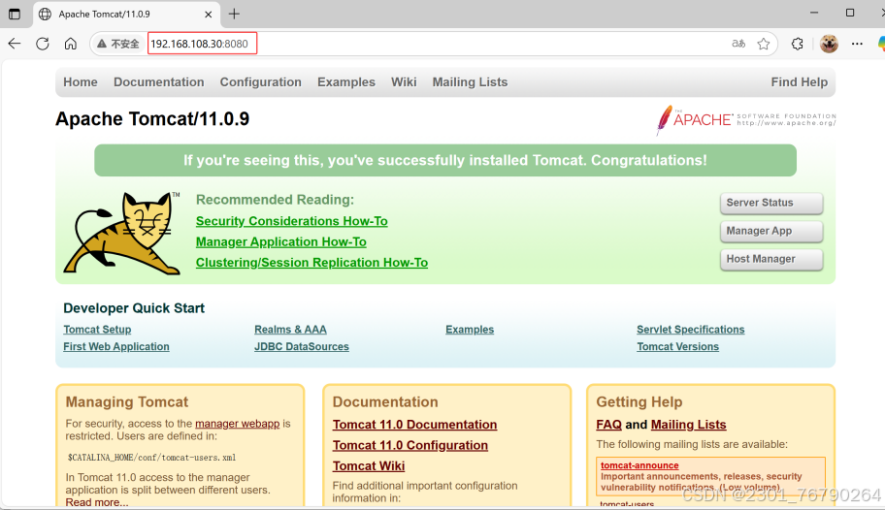The image size is (885, 510).
Task: Open the Examples link under Developer Quick Start
Action: point(470,330)
